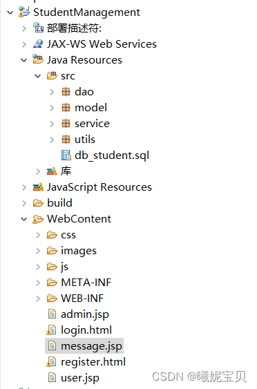This screenshot has height=389, width=257.
Task: Click the JAX-WS Web Services icon
Action: (x=38, y=44)
